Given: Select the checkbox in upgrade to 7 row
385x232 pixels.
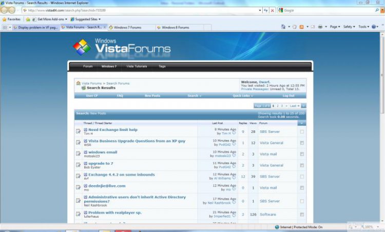Looking at the screenshot, I should 302,165.
